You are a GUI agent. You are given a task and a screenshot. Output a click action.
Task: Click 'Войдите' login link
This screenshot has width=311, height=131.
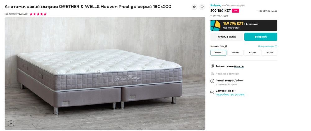[x=216, y=5]
